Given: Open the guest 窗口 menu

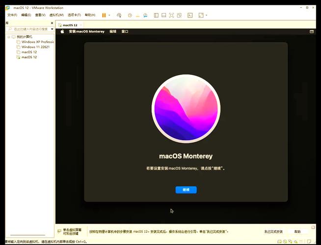Looking at the screenshot, I should [x=125, y=31].
